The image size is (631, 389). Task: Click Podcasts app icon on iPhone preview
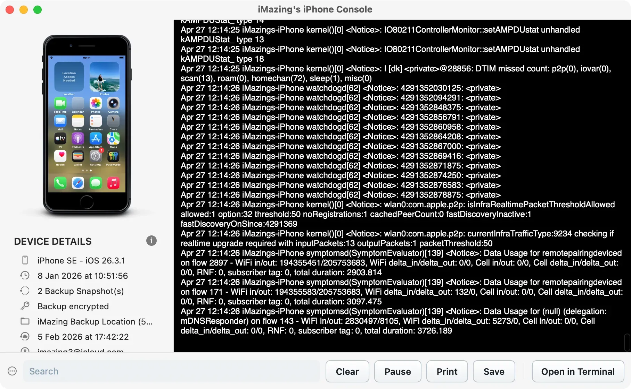[x=78, y=139]
